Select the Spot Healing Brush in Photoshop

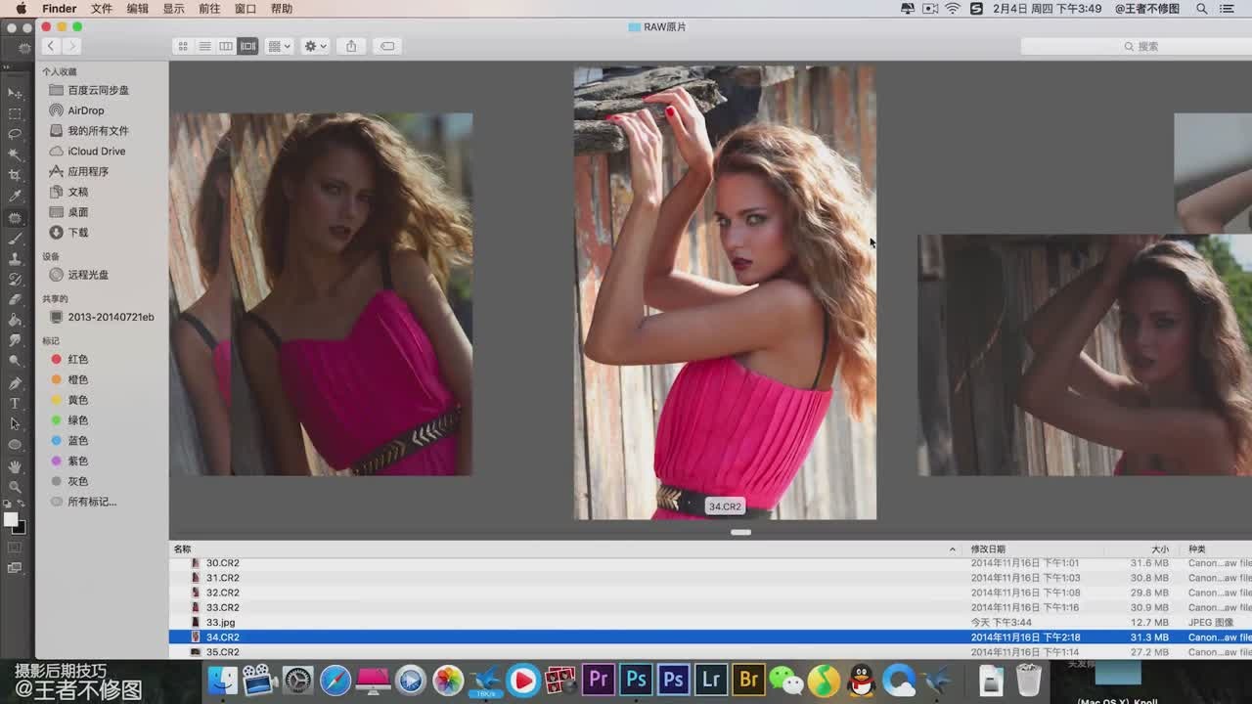click(x=15, y=218)
